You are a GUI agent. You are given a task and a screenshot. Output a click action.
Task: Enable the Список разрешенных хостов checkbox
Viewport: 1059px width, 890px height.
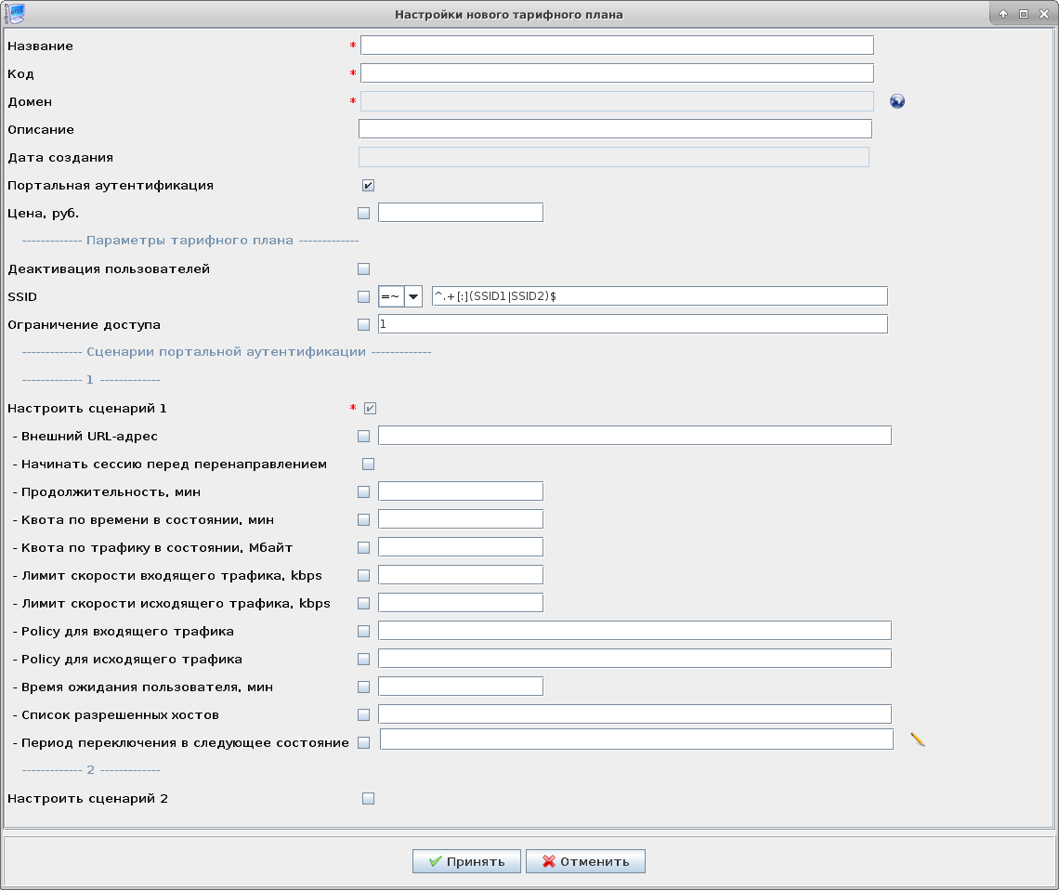(x=363, y=715)
